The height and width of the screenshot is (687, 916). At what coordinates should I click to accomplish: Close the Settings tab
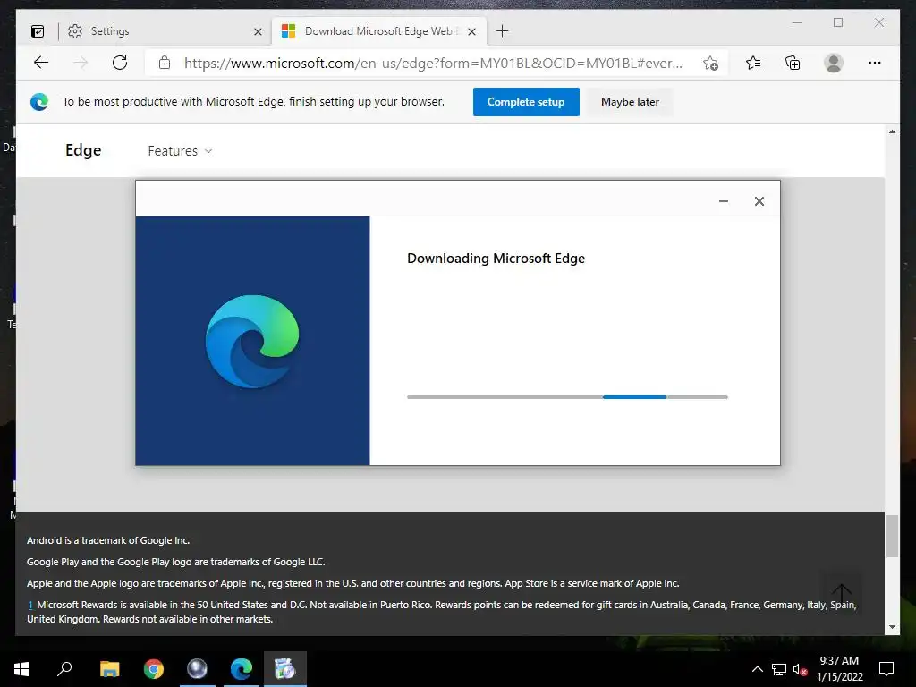[258, 31]
